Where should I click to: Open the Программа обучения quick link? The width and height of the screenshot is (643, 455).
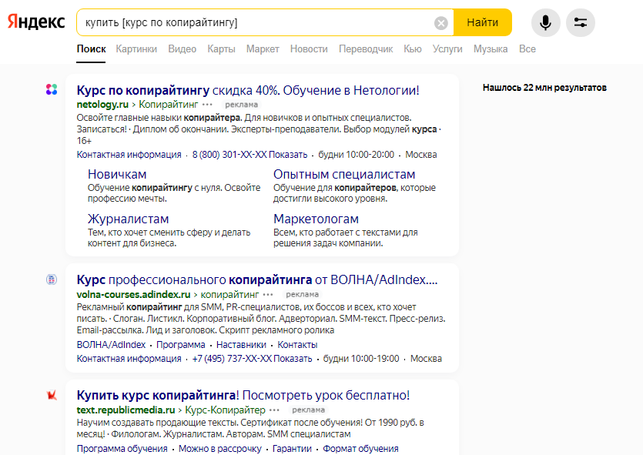122,449
